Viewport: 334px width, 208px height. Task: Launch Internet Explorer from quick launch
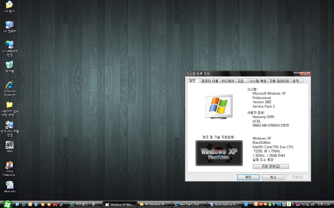point(24,204)
